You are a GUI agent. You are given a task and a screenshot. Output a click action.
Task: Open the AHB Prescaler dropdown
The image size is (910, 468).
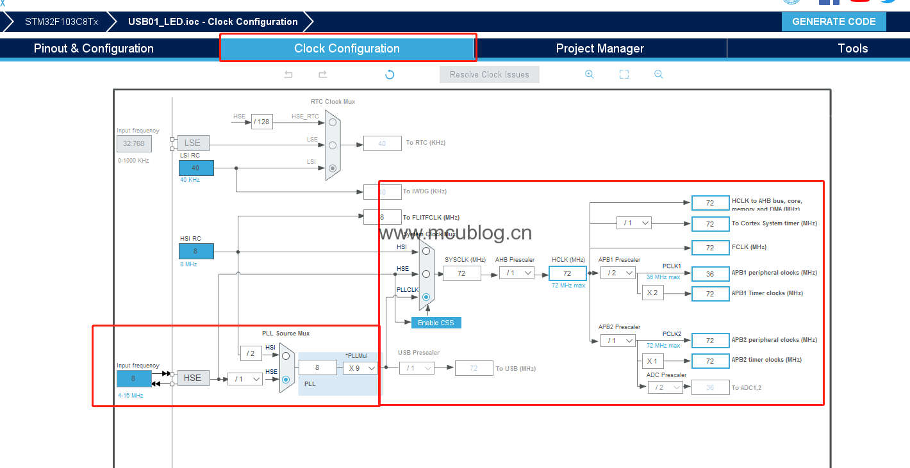click(x=517, y=273)
